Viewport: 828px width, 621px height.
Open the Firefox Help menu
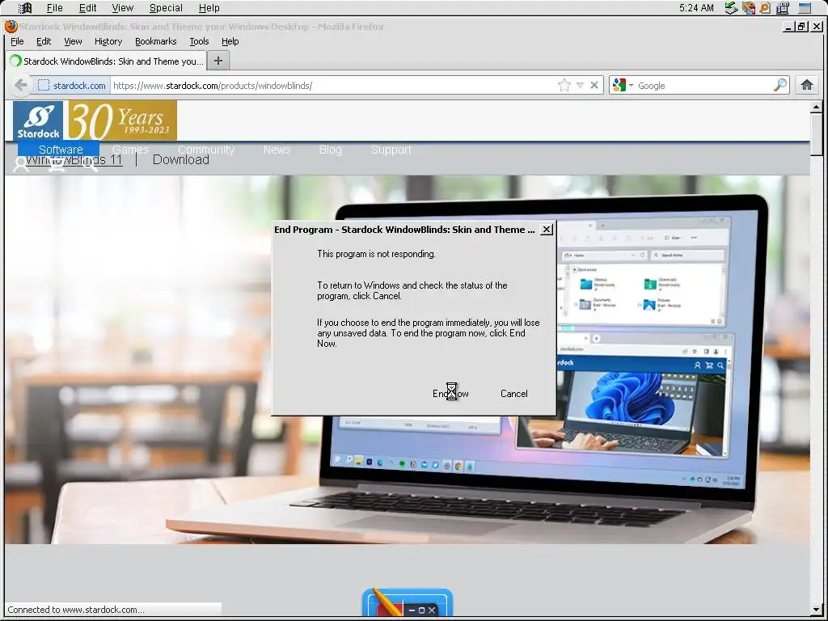[x=230, y=41]
